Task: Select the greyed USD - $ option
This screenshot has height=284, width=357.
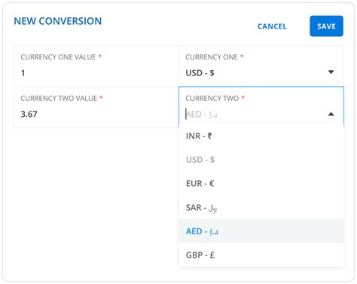Action: tap(261, 160)
